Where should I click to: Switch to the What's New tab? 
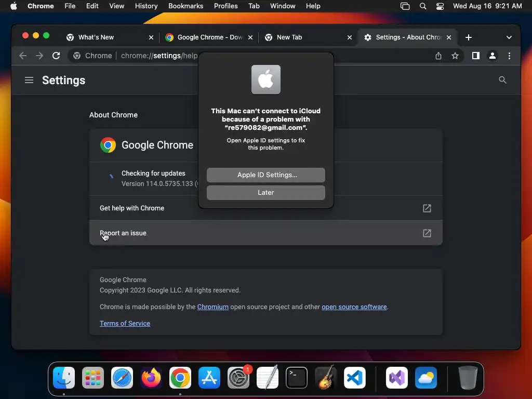[x=108, y=37]
